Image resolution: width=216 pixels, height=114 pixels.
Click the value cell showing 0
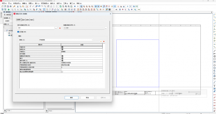coord(82,67)
